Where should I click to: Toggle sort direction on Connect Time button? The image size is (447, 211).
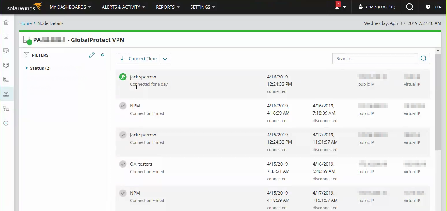(138, 59)
